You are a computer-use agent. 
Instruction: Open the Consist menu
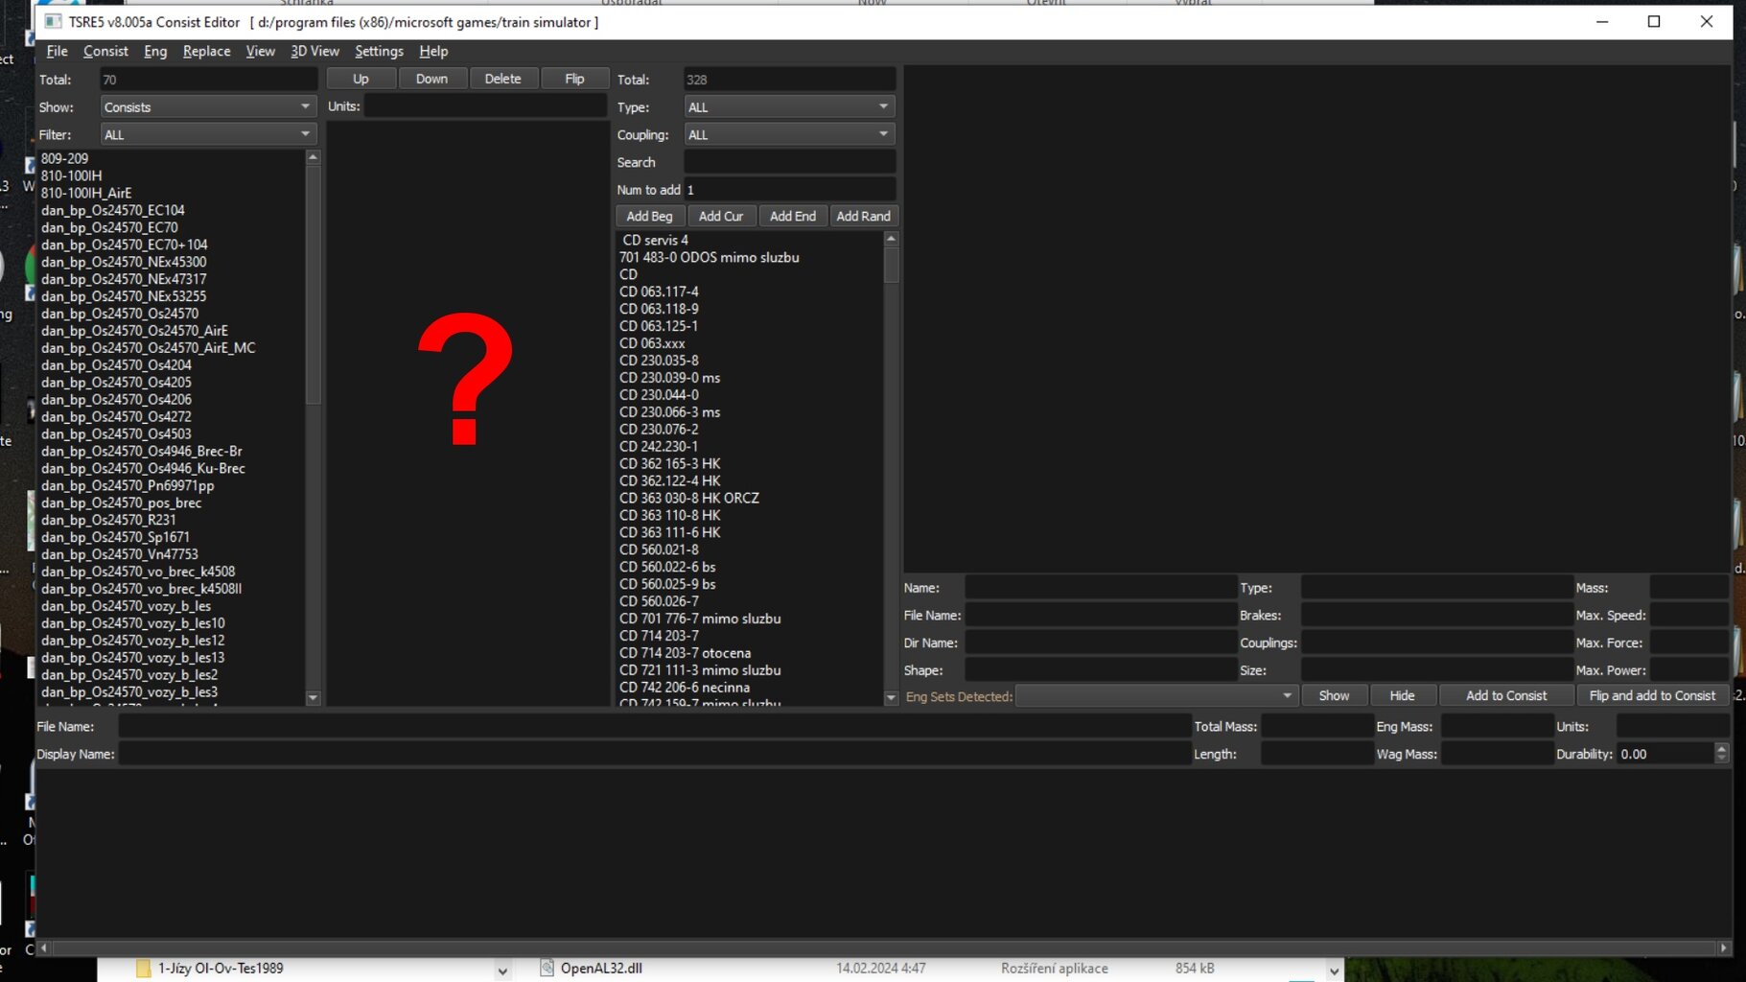tap(105, 51)
